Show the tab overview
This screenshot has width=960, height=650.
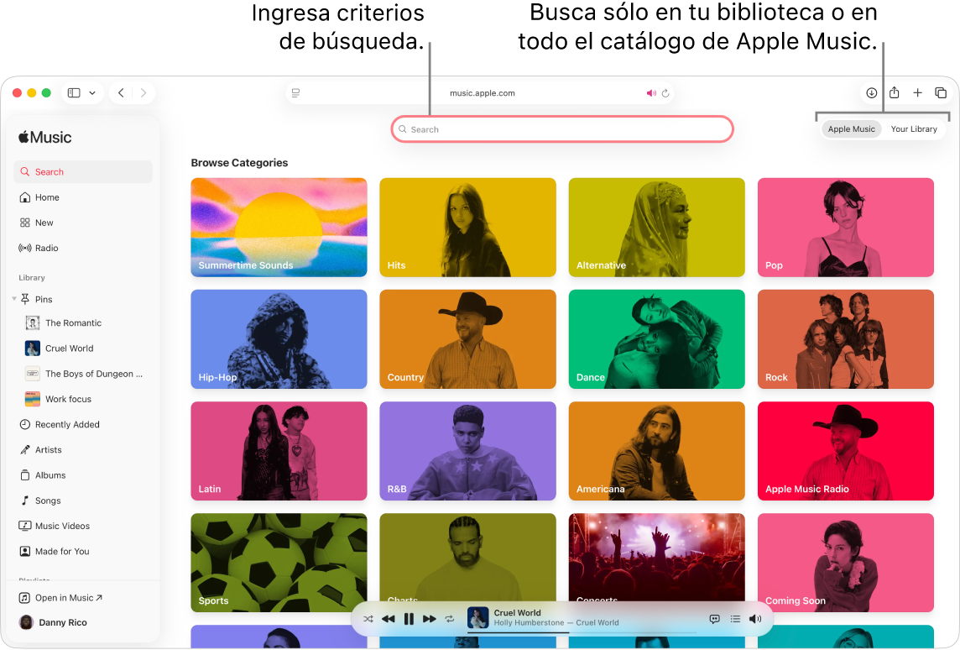click(941, 93)
